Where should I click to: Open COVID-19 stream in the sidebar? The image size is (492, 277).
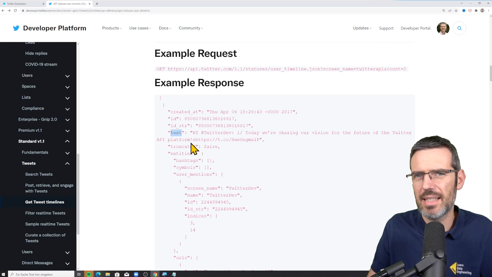tap(41, 64)
